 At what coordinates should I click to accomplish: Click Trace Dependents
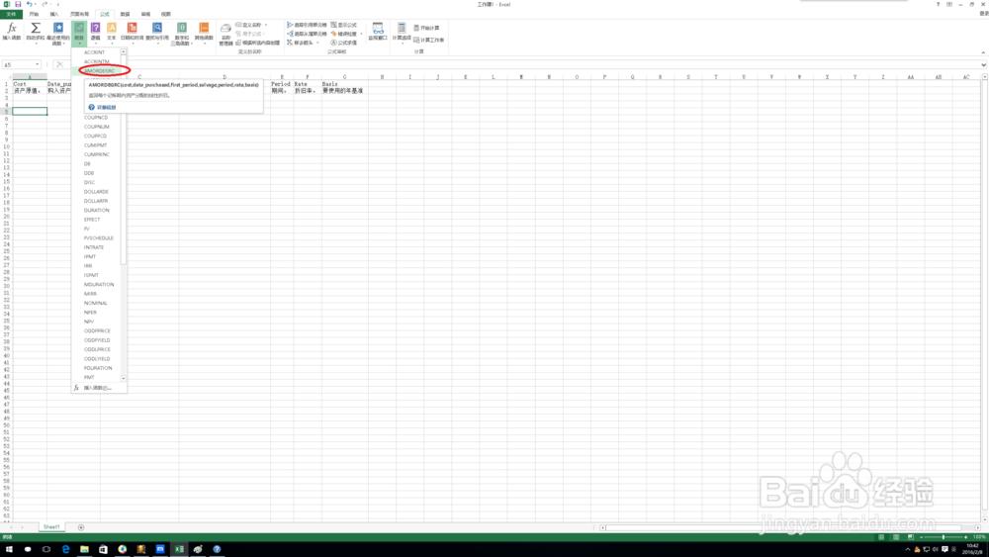point(308,34)
